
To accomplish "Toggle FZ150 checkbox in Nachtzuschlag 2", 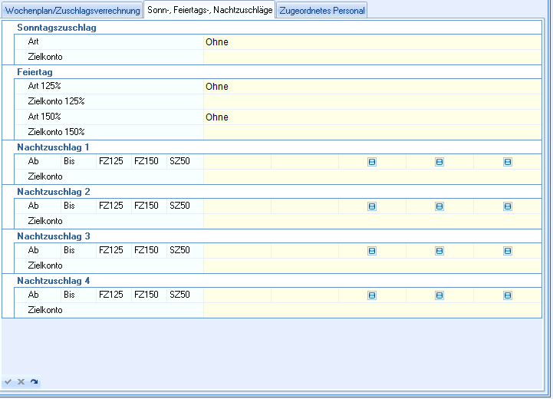I will (439, 206).
